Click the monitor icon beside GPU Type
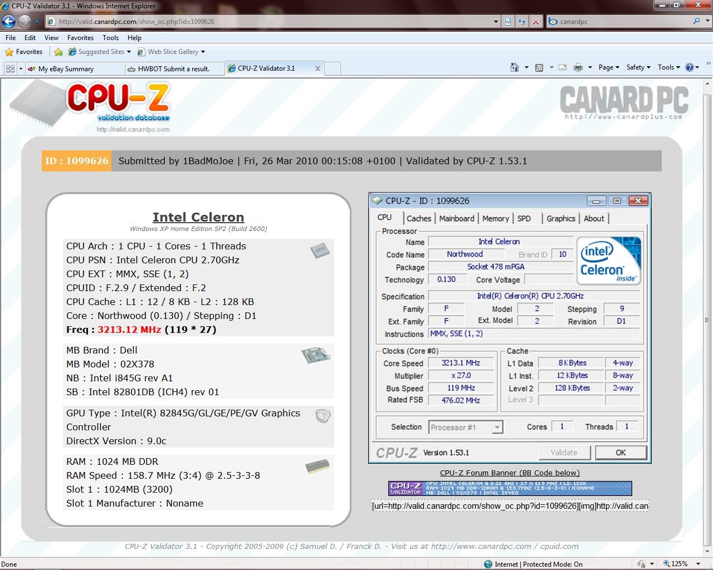713x570 pixels. [x=323, y=416]
